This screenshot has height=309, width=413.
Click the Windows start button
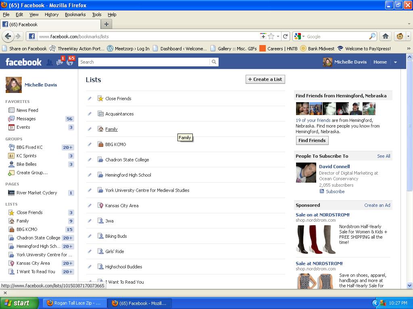[x=19, y=303]
